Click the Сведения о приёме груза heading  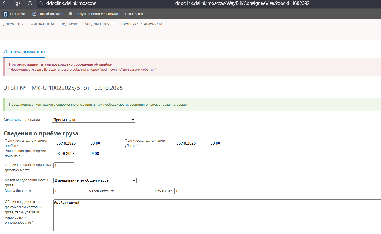[41, 133]
